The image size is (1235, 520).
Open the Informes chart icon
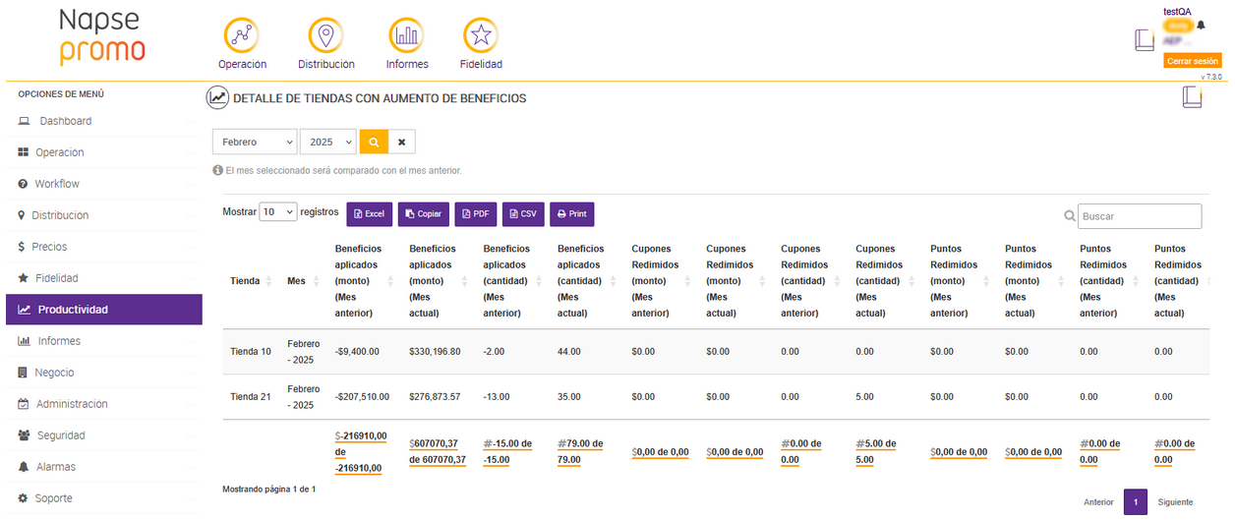point(406,36)
